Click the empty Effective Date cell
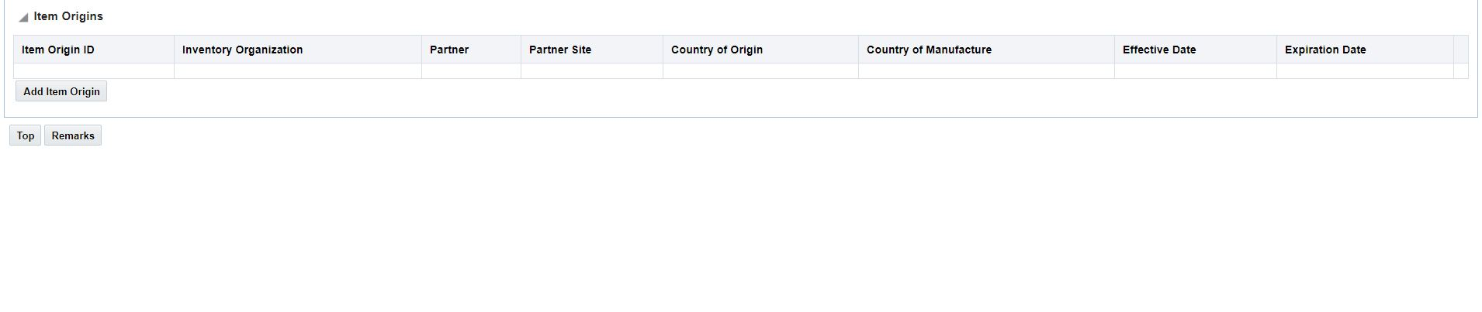This screenshot has height=312, width=1482. pos(1195,70)
